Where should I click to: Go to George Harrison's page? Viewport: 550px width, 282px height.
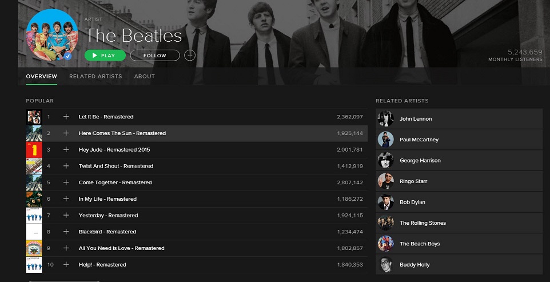click(459, 161)
